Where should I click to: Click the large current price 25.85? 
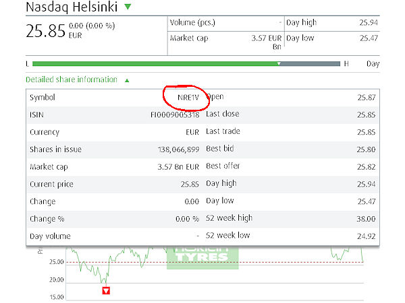(x=45, y=31)
